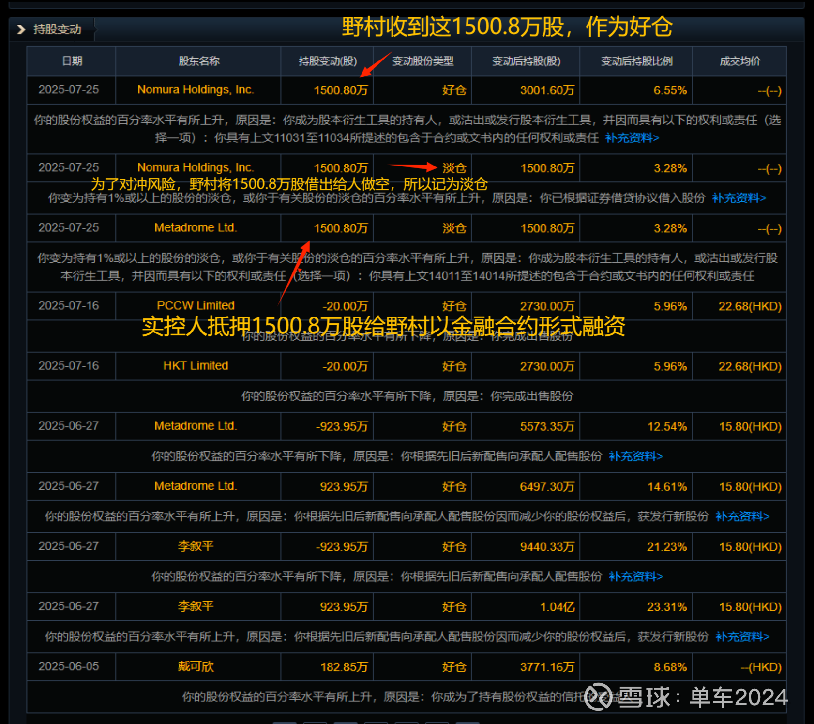Click the 2025-06-05 date cell
This screenshot has height=724, width=814.
(x=69, y=666)
